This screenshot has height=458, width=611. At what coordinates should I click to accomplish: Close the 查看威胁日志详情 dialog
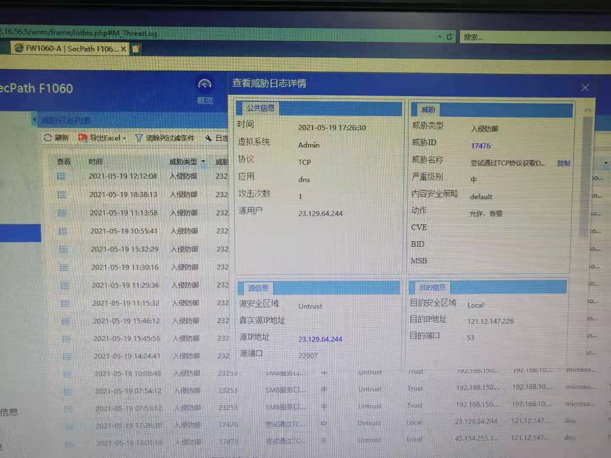tap(585, 87)
